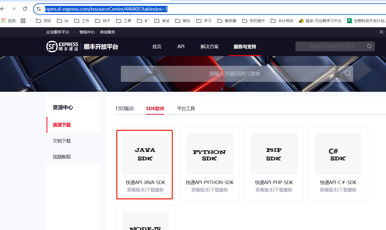This screenshot has height=230, width=386.
Task: Open the 服务与支持 navigation item
Action: point(245,47)
